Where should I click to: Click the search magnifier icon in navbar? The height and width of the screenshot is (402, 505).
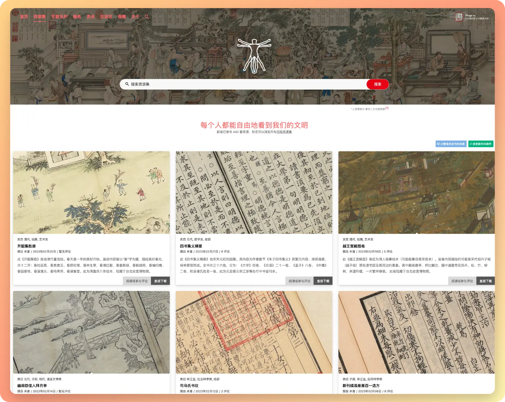[147, 17]
